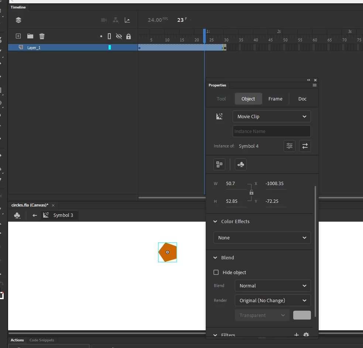Add a filter with plus icon

(x=296, y=335)
